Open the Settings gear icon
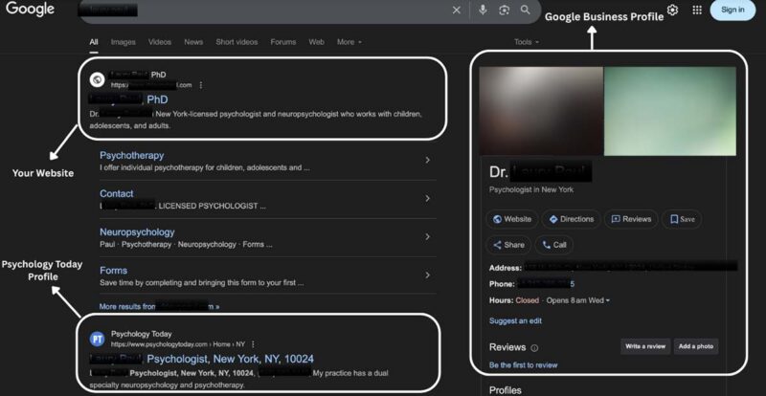This screenshot has width=766, height=396. [673, 11]
